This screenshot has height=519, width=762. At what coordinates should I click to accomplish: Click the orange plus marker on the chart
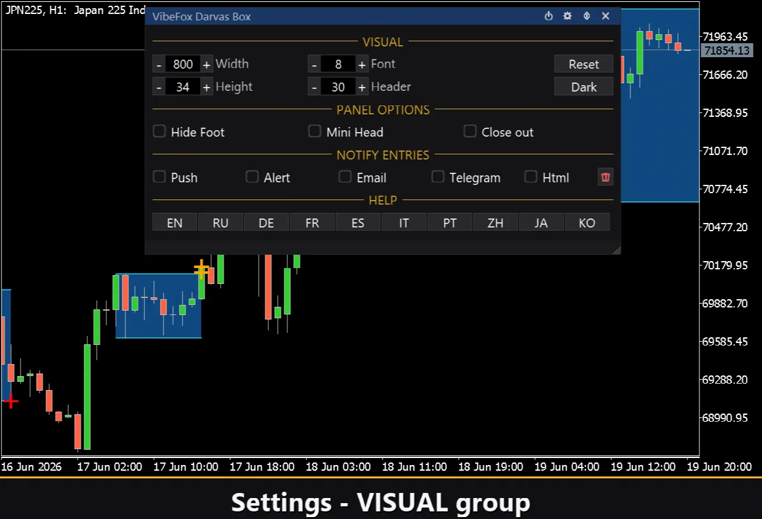(x=201, y=269)
